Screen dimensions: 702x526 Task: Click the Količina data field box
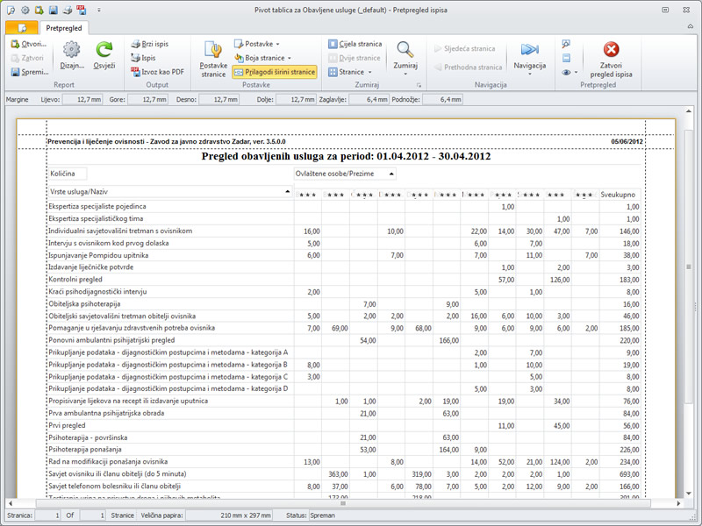pos(68,174)
